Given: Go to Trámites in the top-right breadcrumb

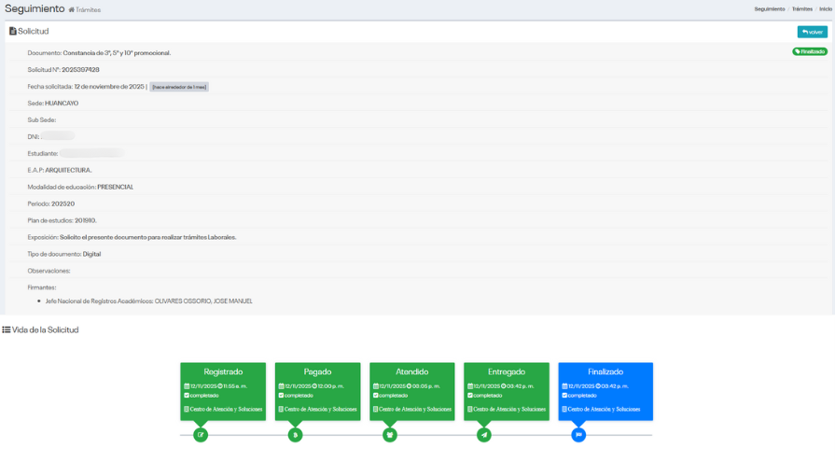Looking at the screenshot, I should tap(801, 9).
